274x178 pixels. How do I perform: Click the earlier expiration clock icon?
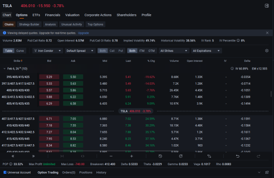coord(160,156)
